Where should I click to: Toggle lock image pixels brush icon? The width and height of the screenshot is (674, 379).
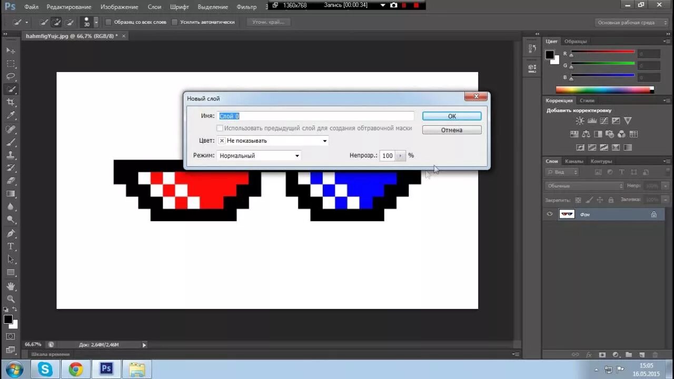[x=589, y=200]
